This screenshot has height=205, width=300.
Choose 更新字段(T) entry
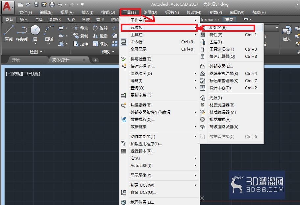159,95
